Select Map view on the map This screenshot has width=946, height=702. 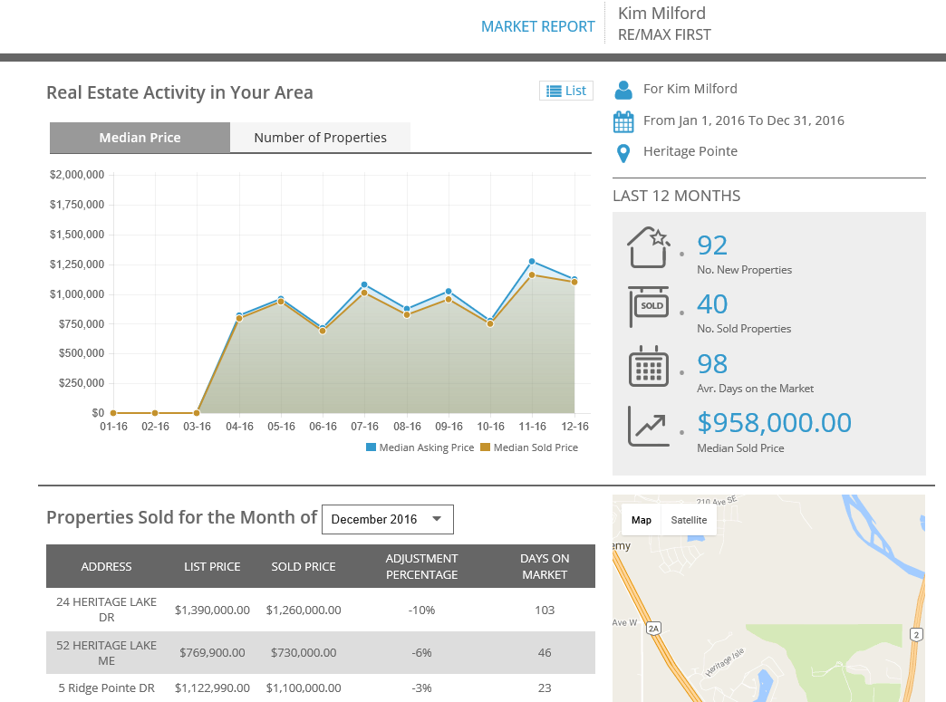(642, 520)
